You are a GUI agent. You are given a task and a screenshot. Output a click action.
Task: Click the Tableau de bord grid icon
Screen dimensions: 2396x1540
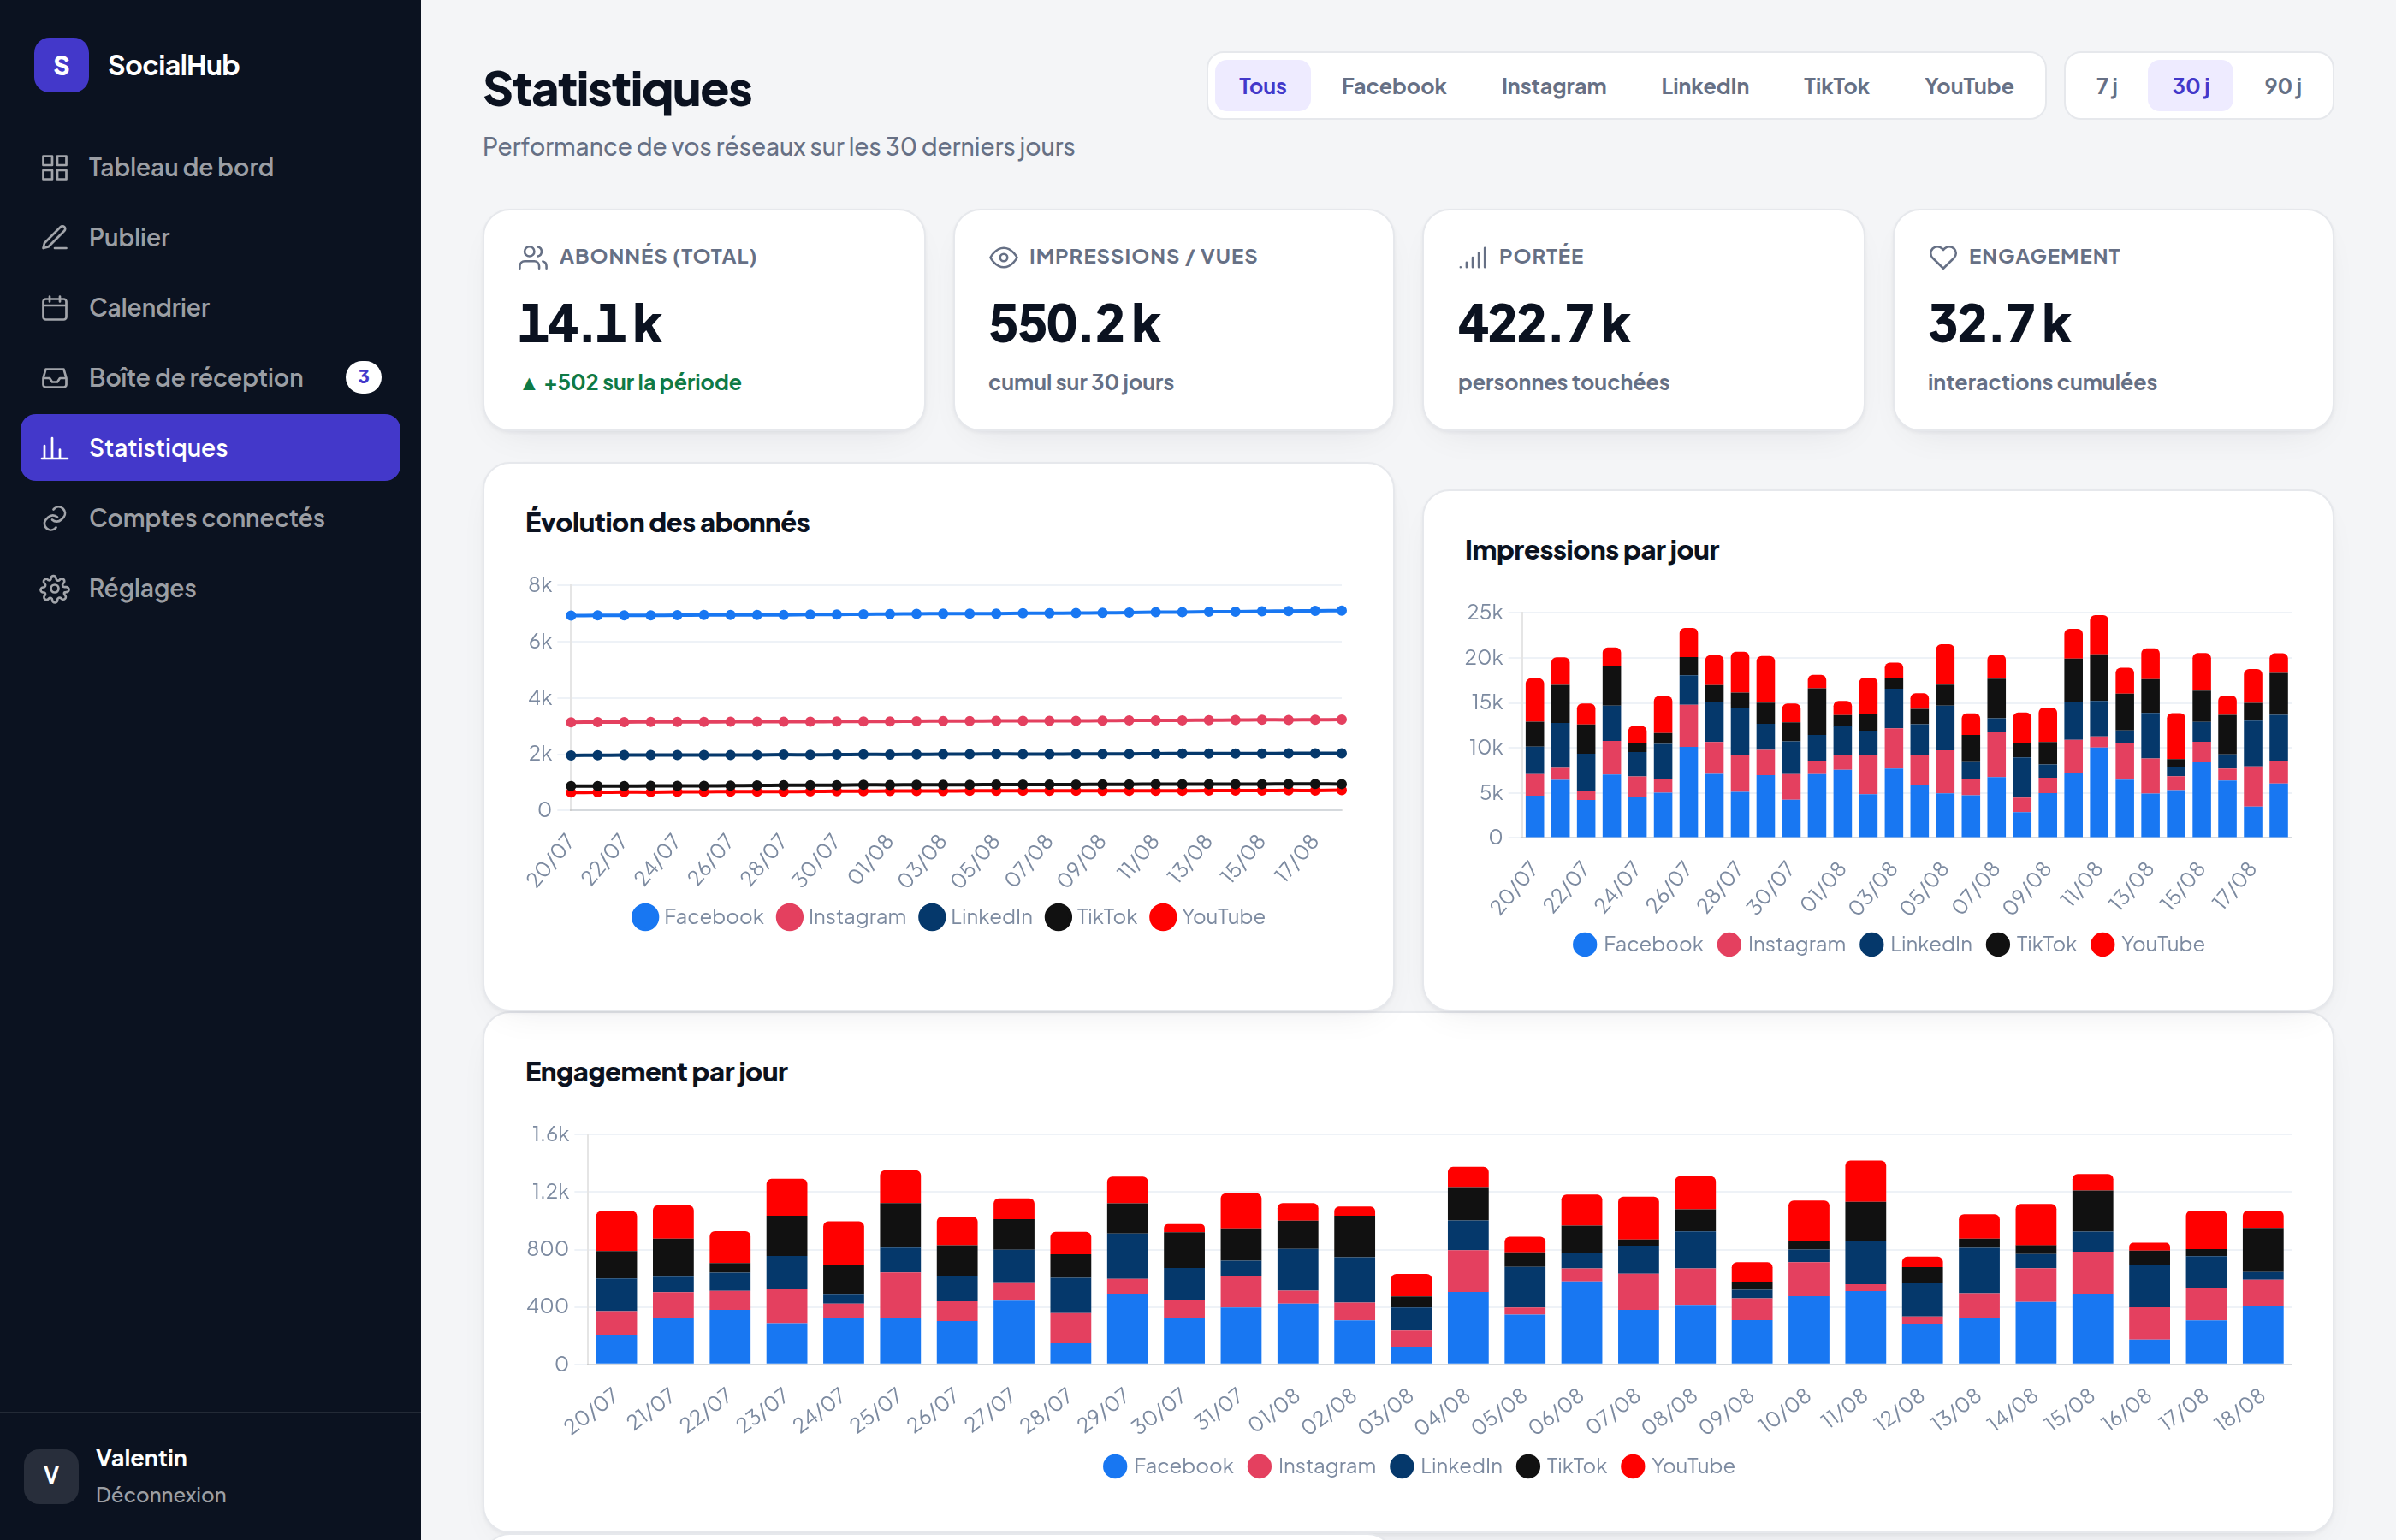click(55, 167)
